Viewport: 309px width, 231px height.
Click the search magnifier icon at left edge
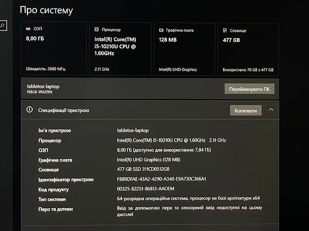[x=3, y=25]
